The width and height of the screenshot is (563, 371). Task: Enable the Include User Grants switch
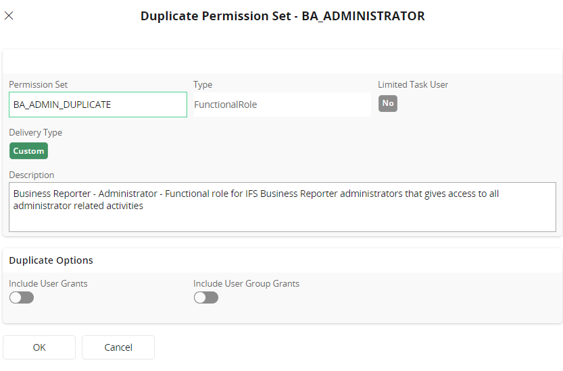pos(22,297)
